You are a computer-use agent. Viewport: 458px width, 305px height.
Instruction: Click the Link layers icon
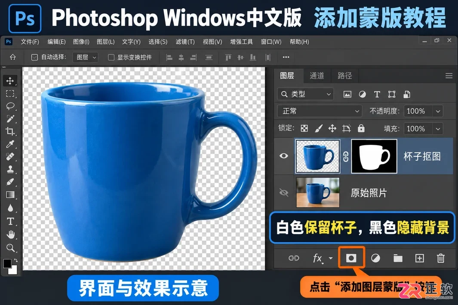pos(294,258)
